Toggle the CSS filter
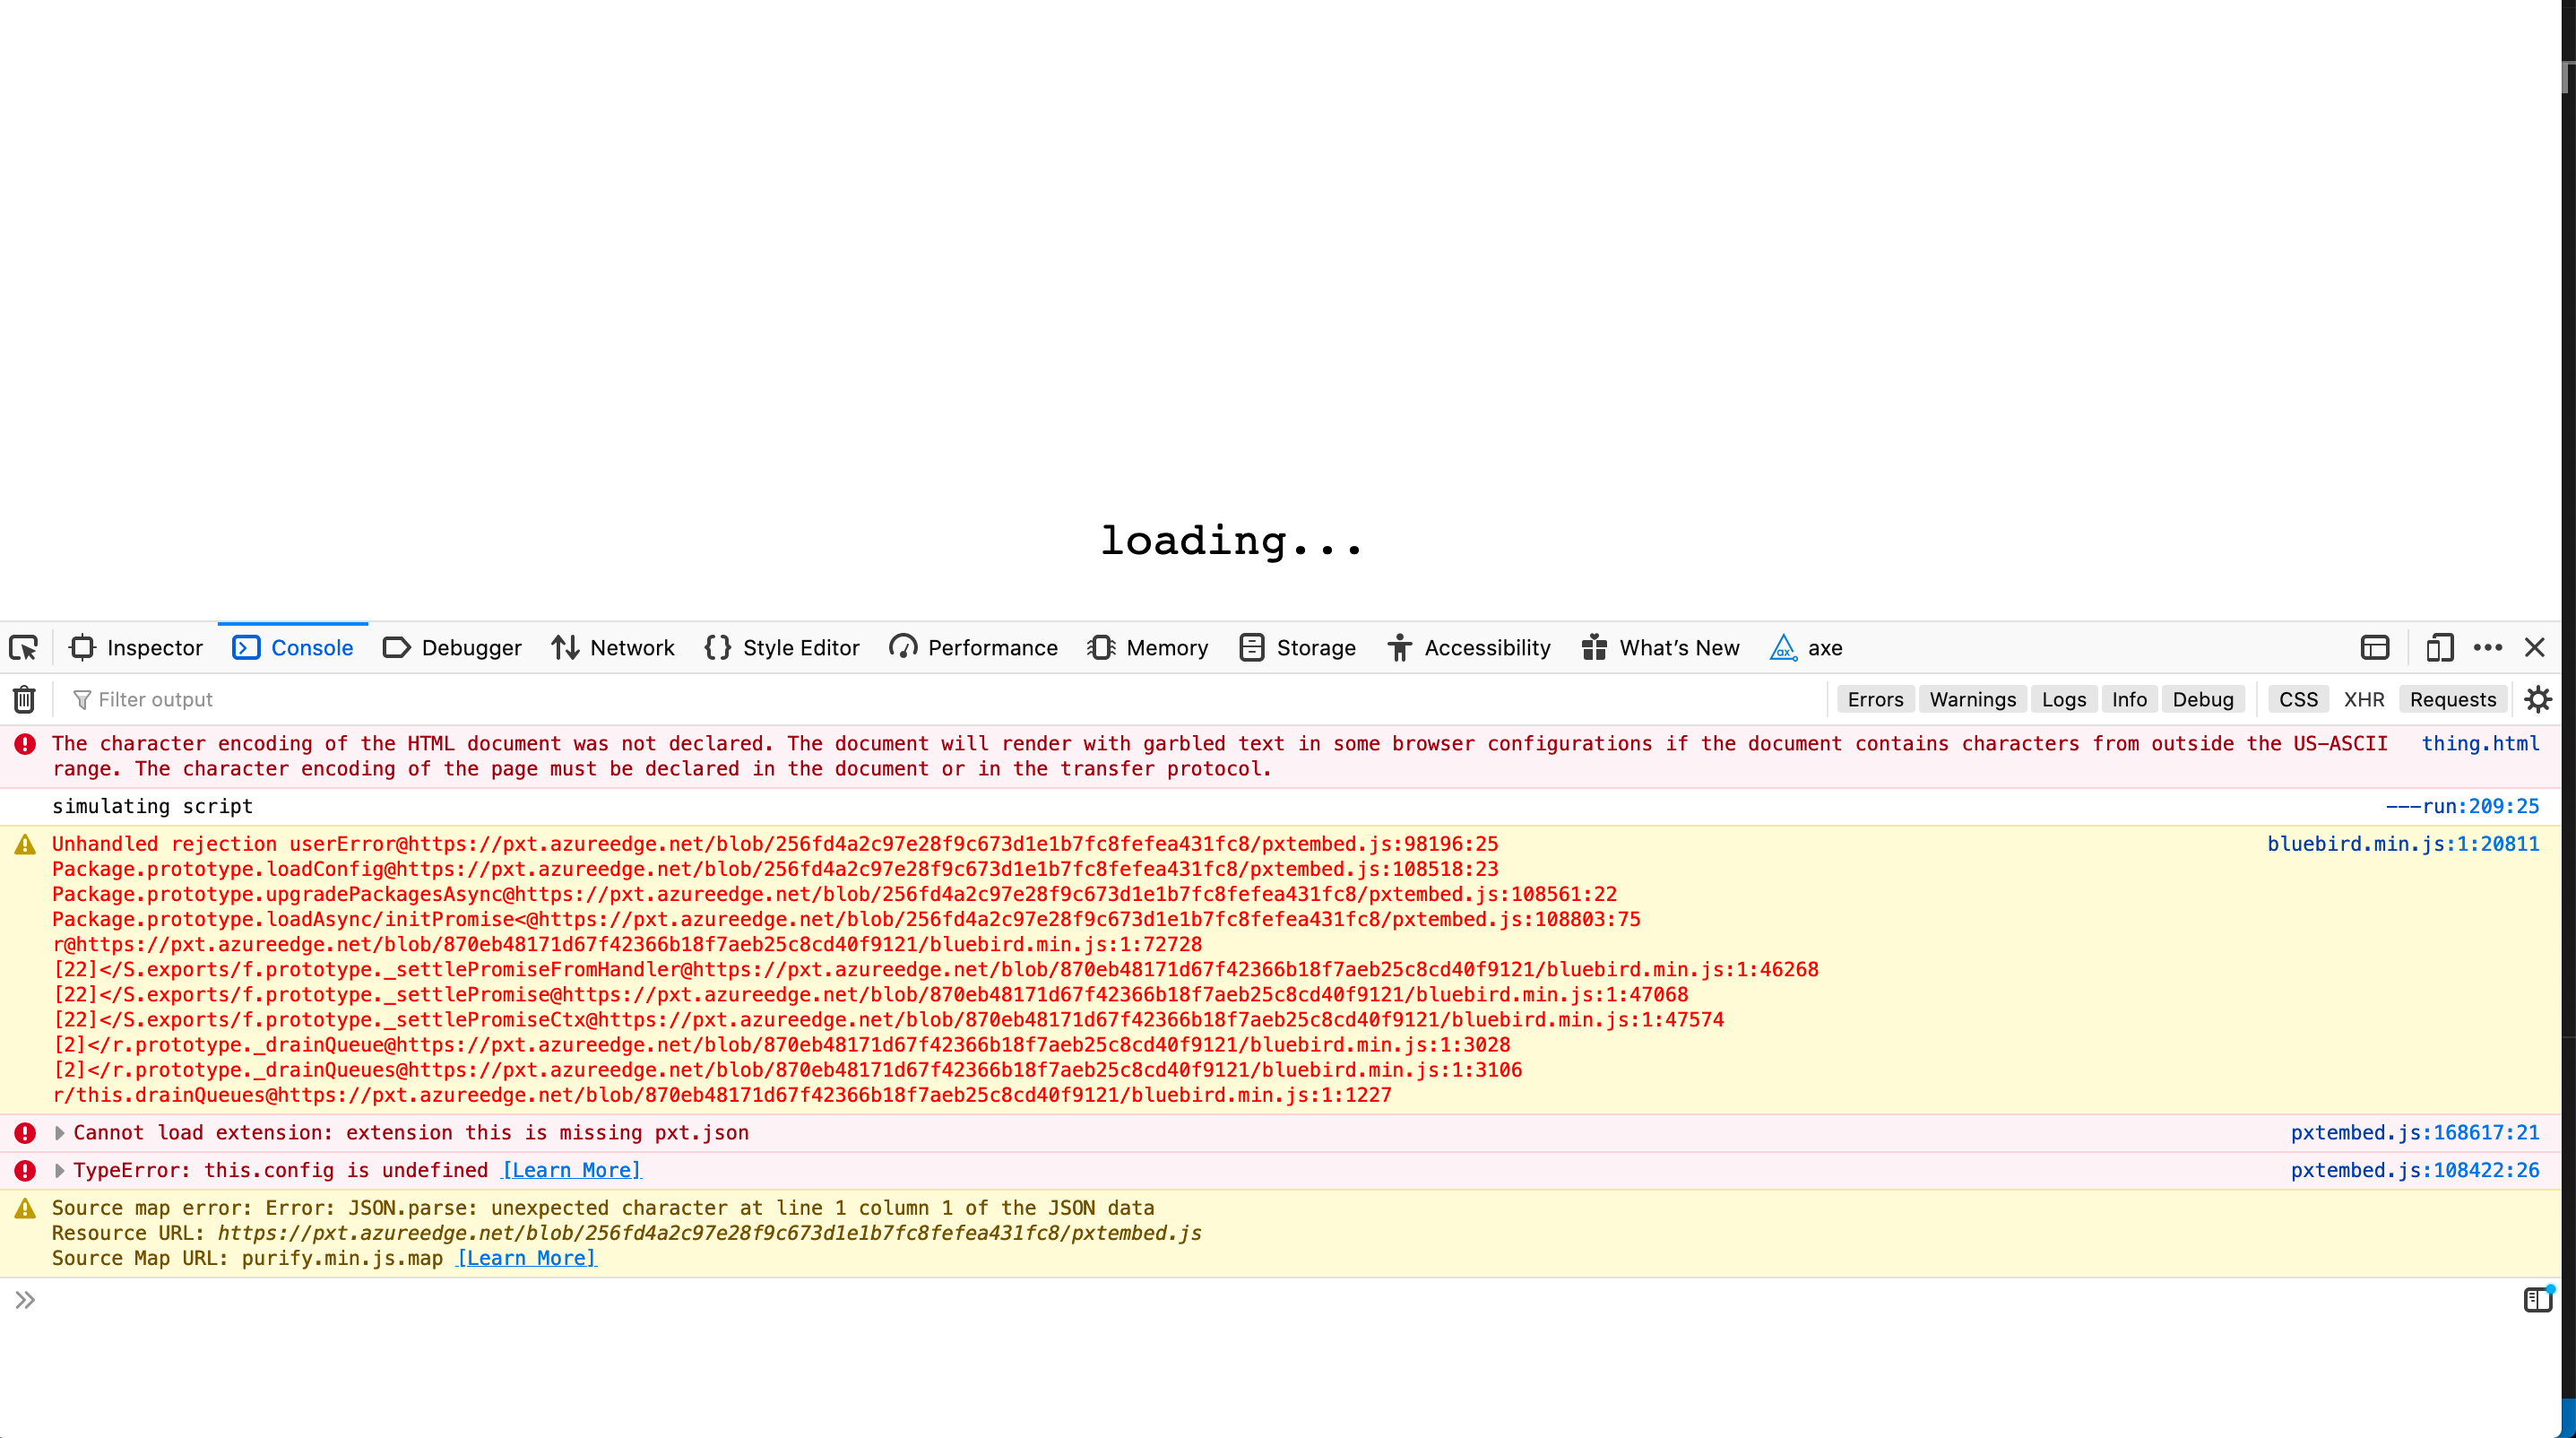This screenshot has width=2576, height=1438. tap(2298, 699)
